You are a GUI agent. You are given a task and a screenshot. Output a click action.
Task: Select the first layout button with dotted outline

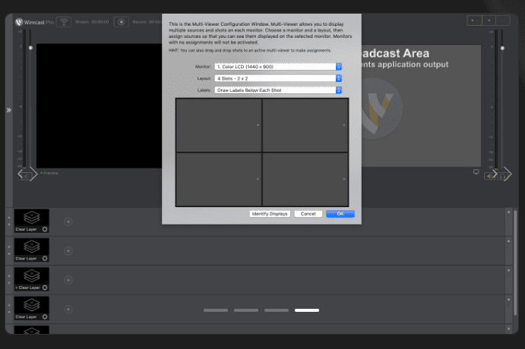[474, 20]
